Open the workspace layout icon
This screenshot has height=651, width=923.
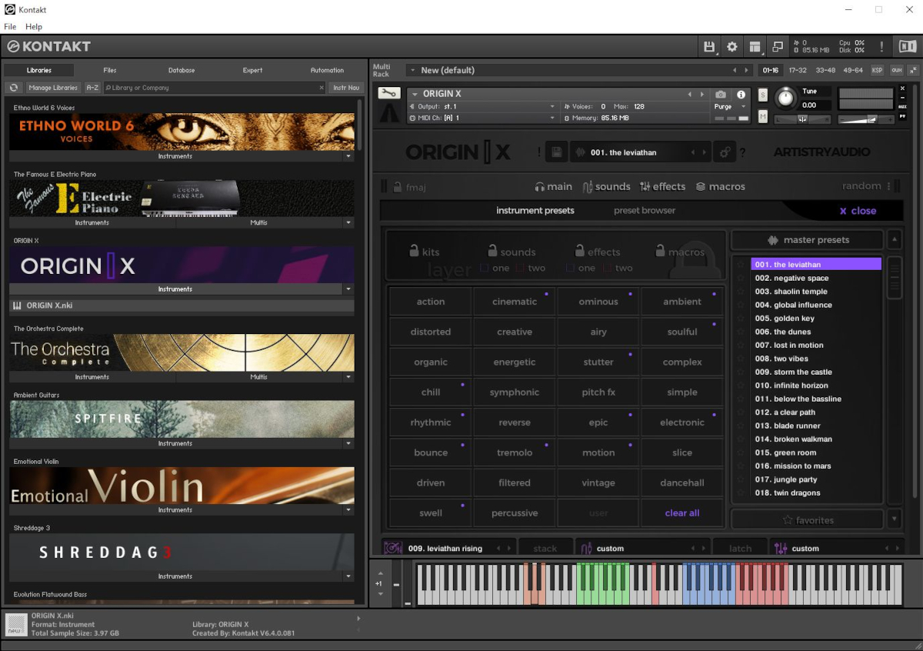coord(755,47)
